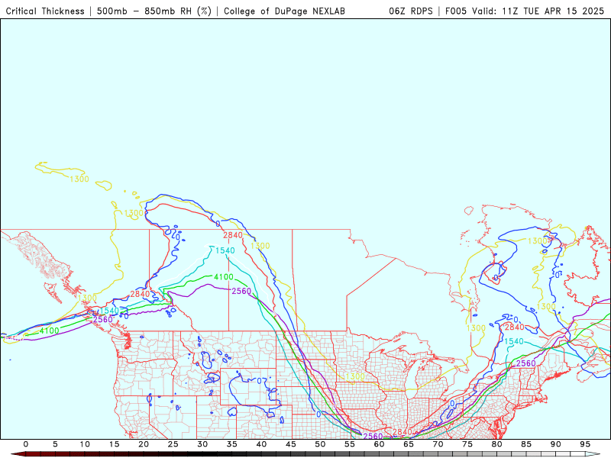
Task: Click the "35" value on the colorbar scale
Action: point(232,444)
